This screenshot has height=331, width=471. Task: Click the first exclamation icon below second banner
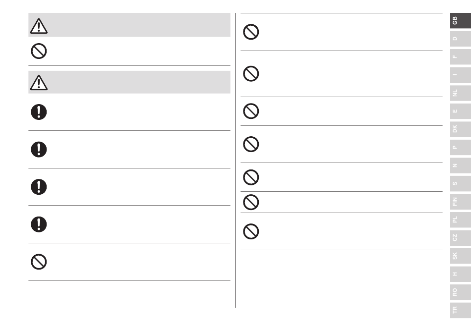tap(39, 112)
